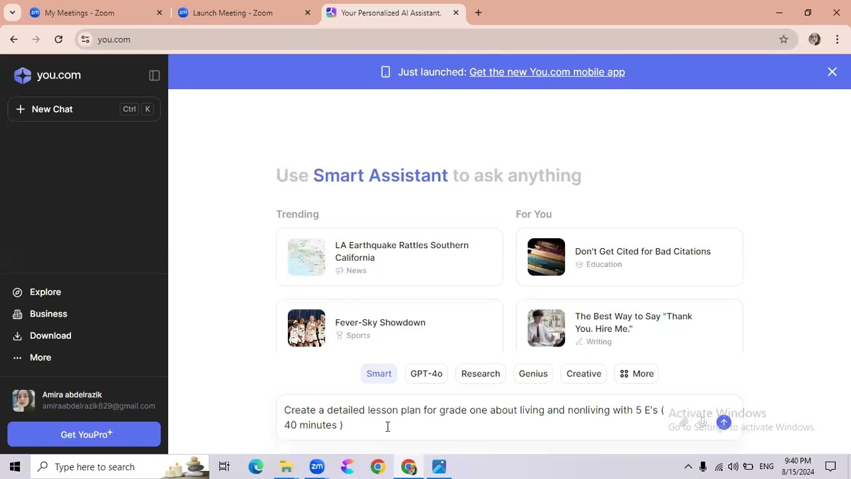This screenshot has height=479, width=851.
Task: Click Get YouPro upgrade button
Action: click(x=84, y=434)
